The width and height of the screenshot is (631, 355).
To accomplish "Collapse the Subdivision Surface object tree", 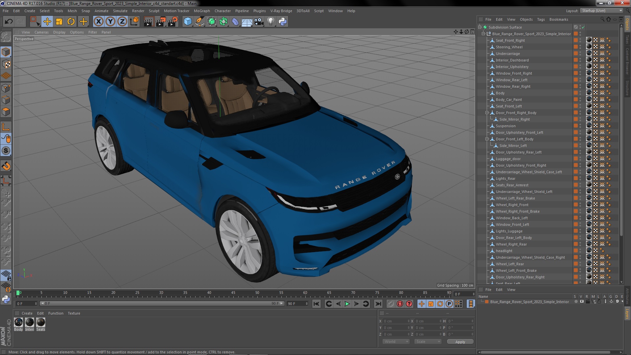I will click(x=480, y=27).
